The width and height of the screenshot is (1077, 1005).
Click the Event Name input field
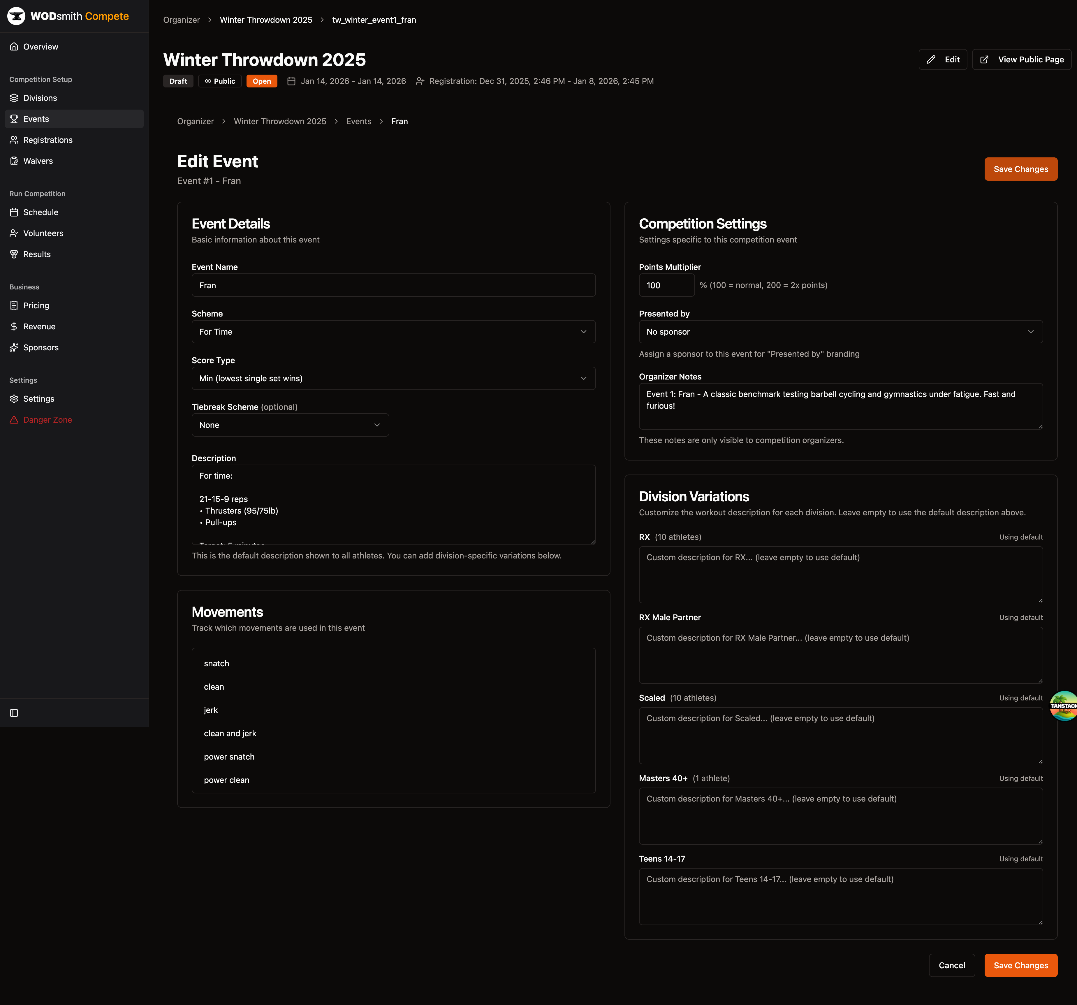(x=393, y=286)
